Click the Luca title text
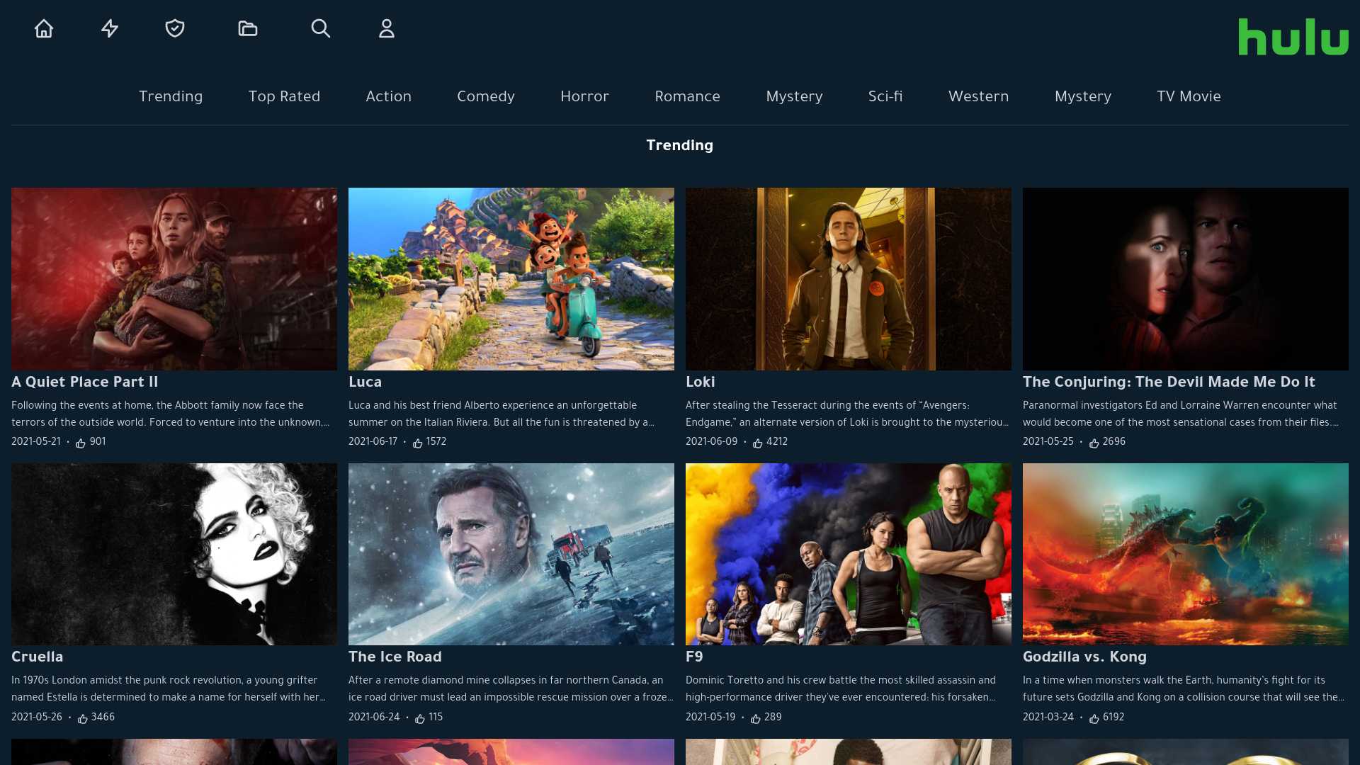The width and height of the screenshot is (1360, 765). coord(365,382)
